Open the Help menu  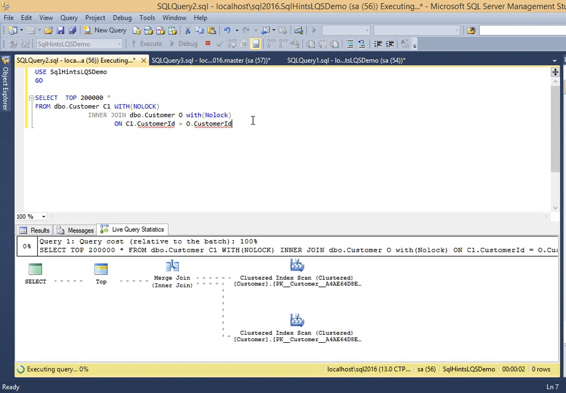click(x=201, y=17)
